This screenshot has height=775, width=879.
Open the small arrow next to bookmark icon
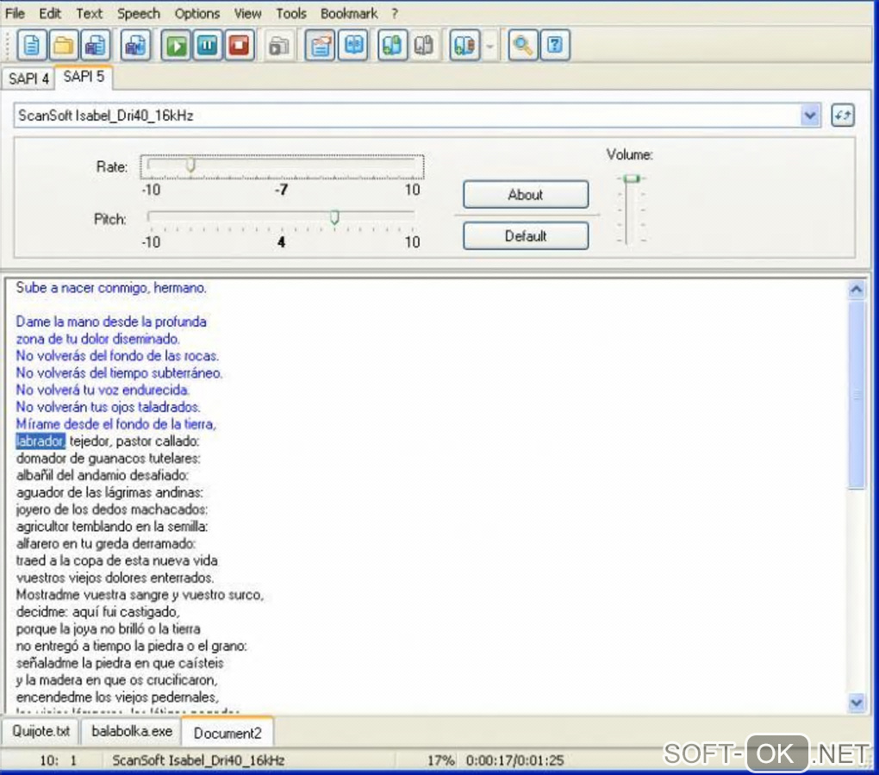(x=490, y=47)
